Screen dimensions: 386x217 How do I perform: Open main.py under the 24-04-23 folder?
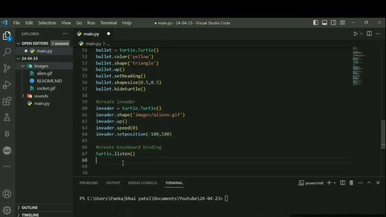point(42,104)
